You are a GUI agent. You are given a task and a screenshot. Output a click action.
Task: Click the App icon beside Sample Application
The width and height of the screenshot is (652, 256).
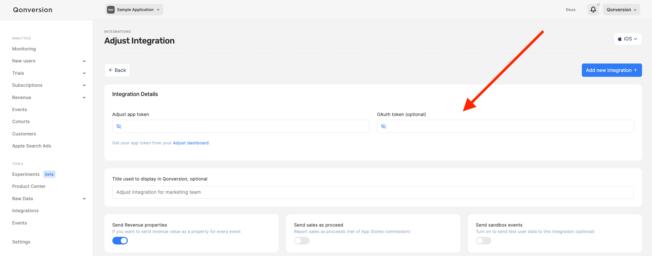click(x=111, y=10)
